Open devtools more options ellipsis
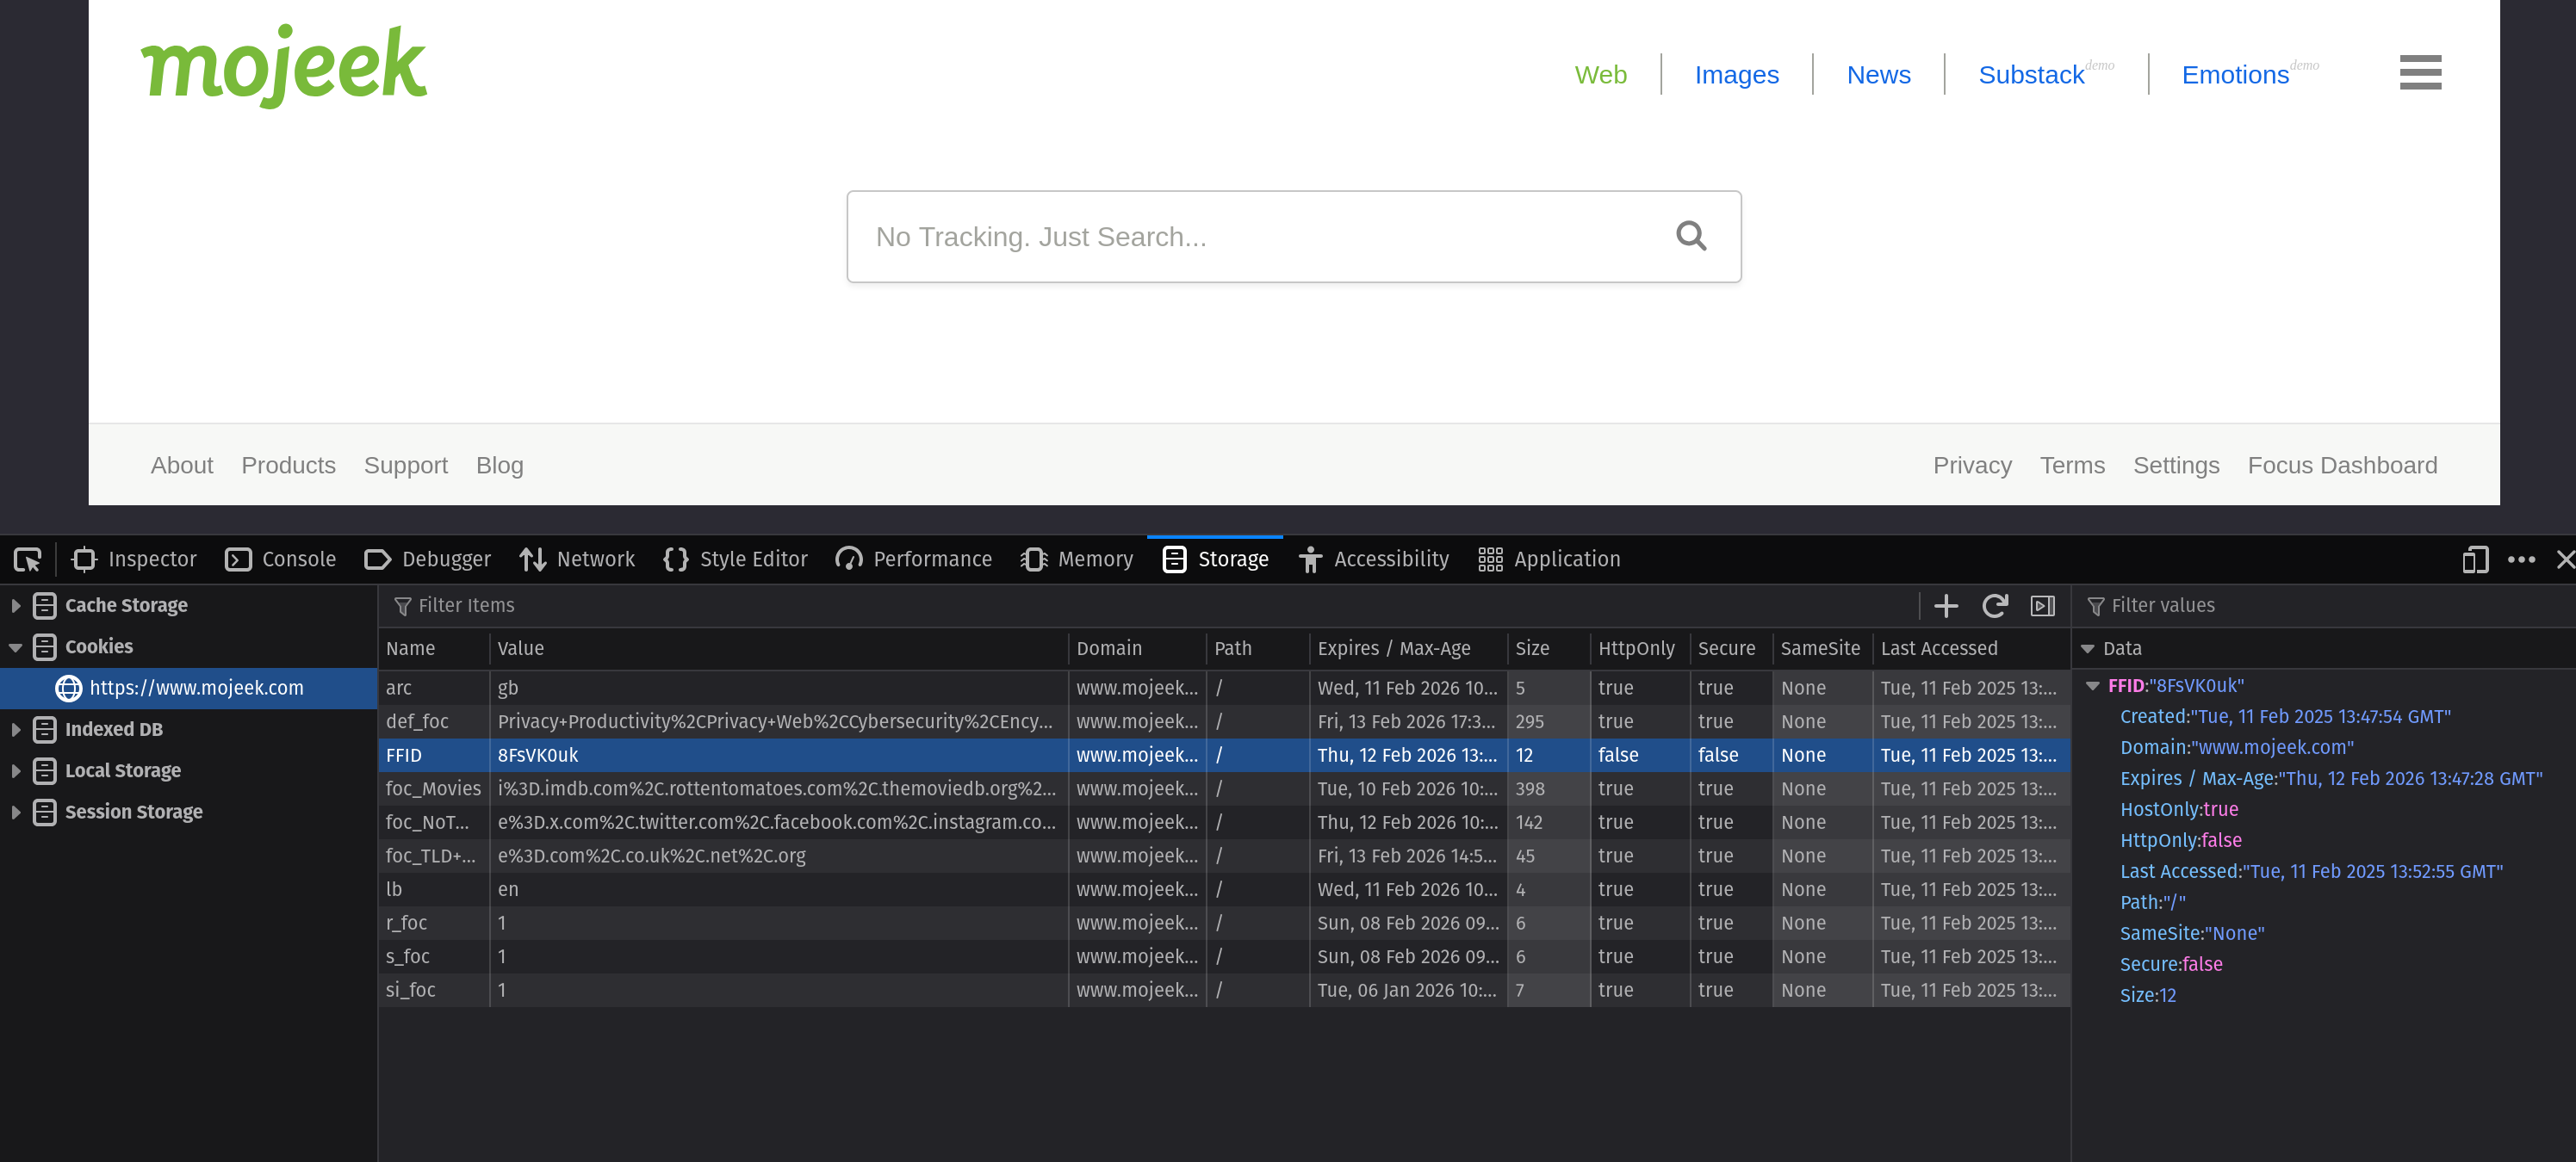The image size is (2576, 1162). click(x=2521, y=559)
